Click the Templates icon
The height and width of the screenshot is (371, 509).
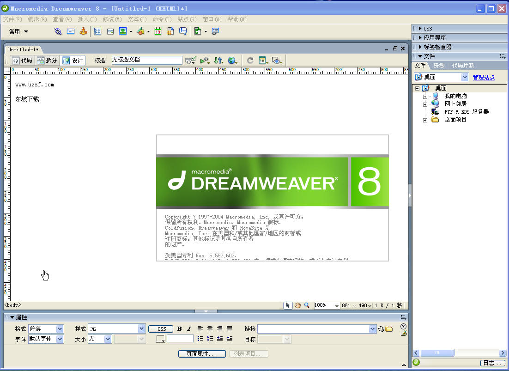(197, 31)
